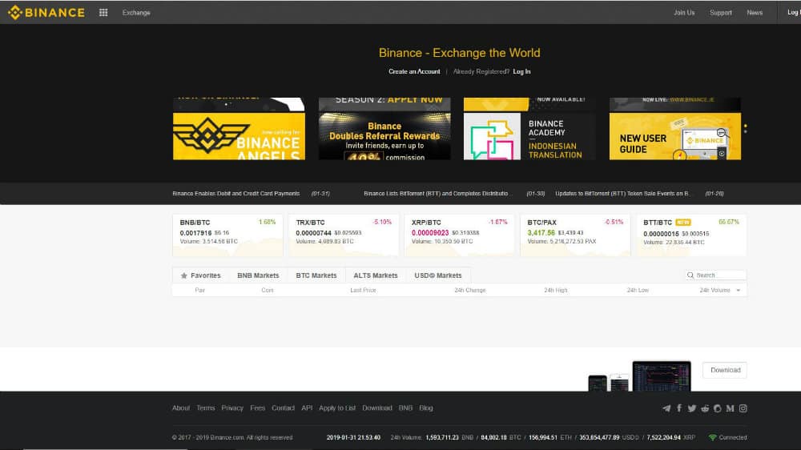Open the Reddit social icon in footer
Screen dimensions: 801x450
click(705, 408)
